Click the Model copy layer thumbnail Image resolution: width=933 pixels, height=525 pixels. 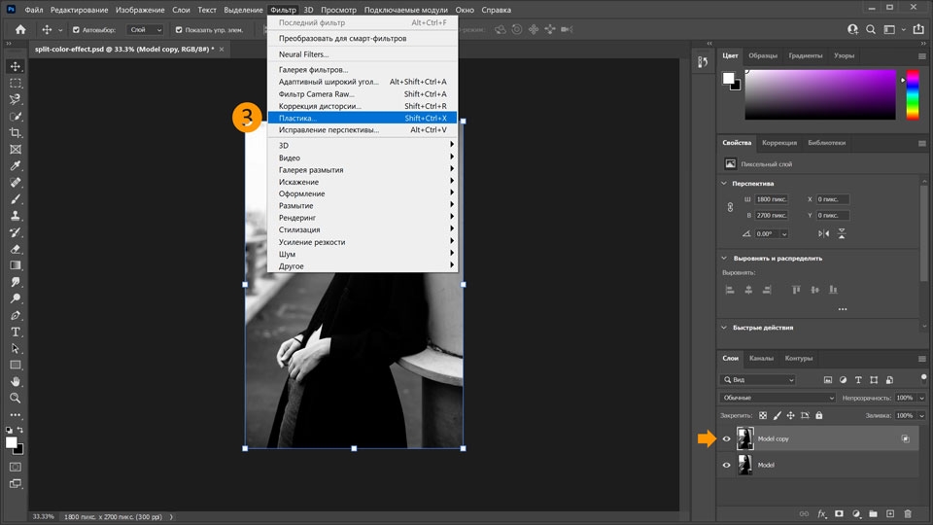[744, 438]
